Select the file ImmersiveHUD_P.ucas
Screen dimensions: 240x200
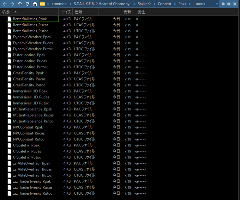pos(31,97)
